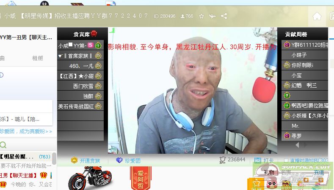Click green signal strength indicator on video
The height and width of the screenshot is (190, 334).
pos(112,30)
